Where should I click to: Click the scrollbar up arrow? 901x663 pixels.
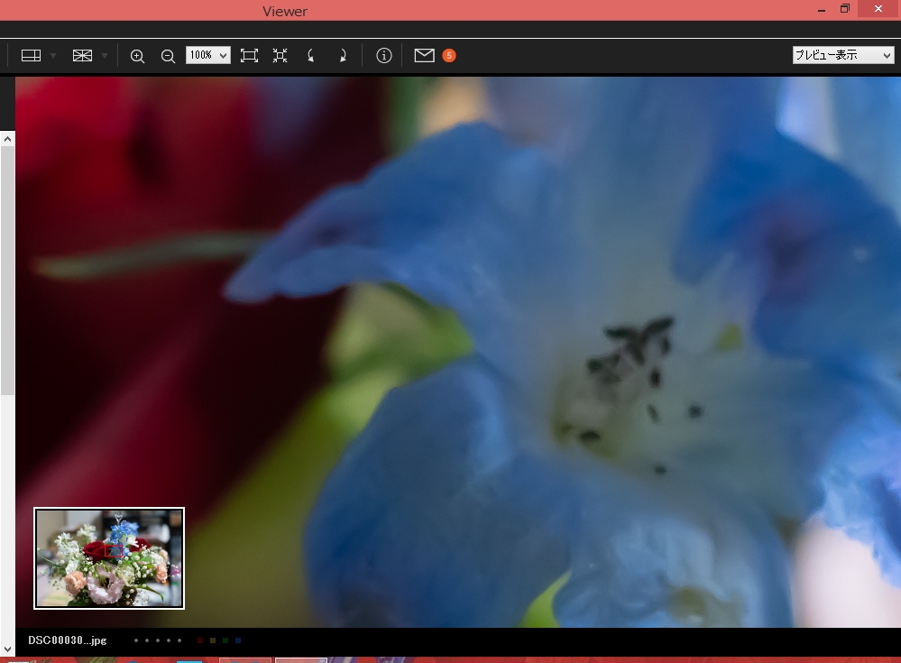7,138
